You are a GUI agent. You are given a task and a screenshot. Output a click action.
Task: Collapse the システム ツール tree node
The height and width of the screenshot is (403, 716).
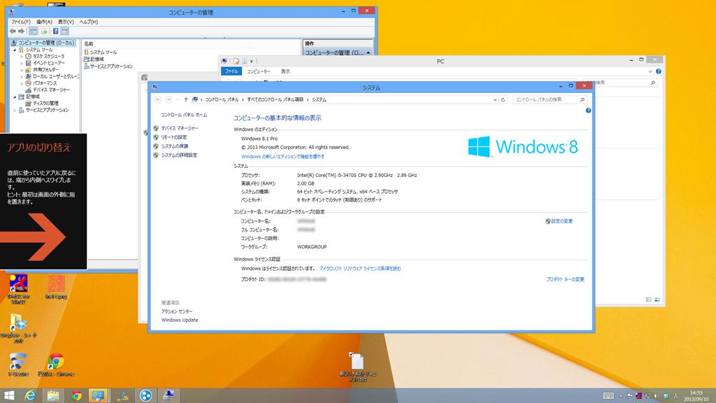coord(15,50)
